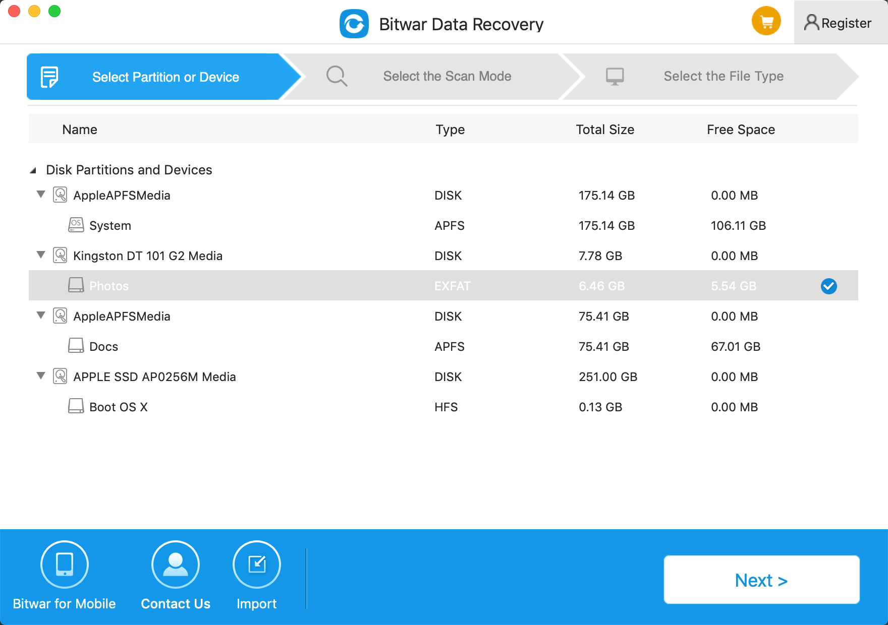Screen dimensions: 888x625
Task: Select the Boot OS X partition
Action: point(443,407)
